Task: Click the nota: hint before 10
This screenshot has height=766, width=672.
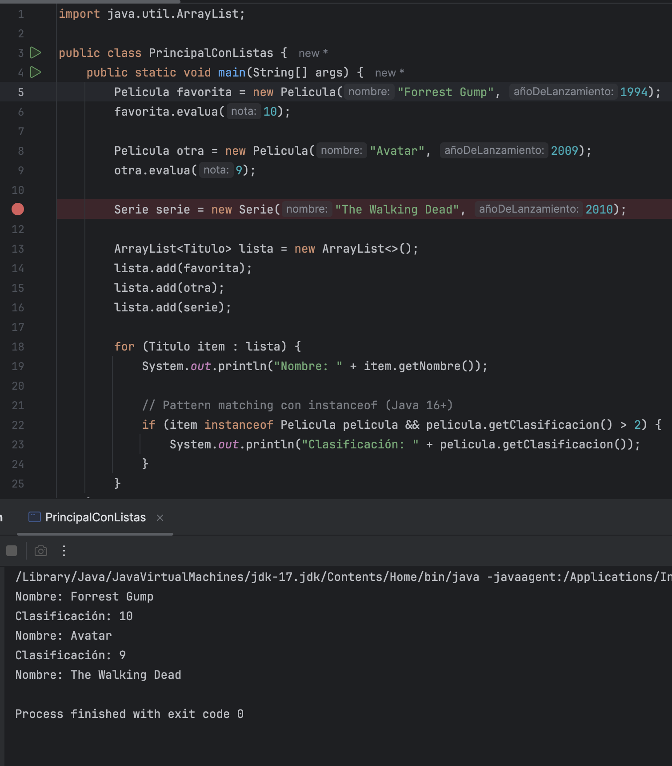Action: [244, 111]
